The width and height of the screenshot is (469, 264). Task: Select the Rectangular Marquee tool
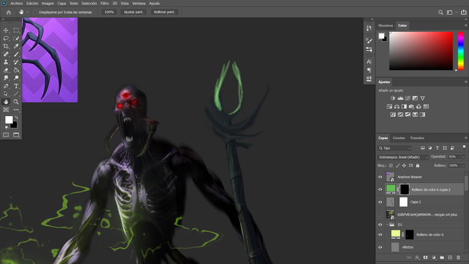[16, 30]
